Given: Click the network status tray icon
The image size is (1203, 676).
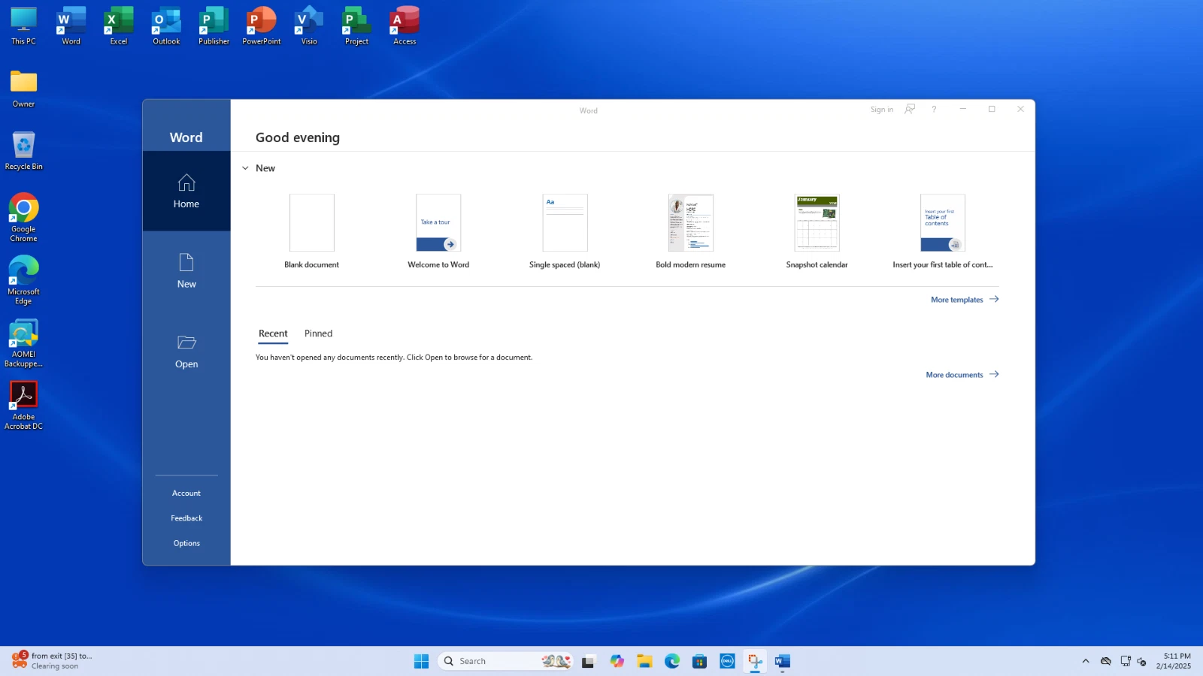Looking at the screenshot, I should (x=1126, y=661).
